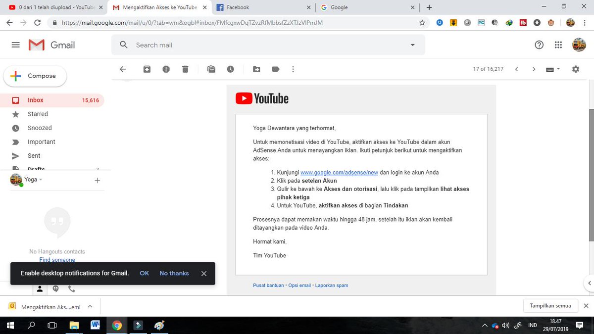Open Hangouts contacts person tab
Image resolution: width=594 pixels, height=334 pixels.
click(x=40, y=289)
